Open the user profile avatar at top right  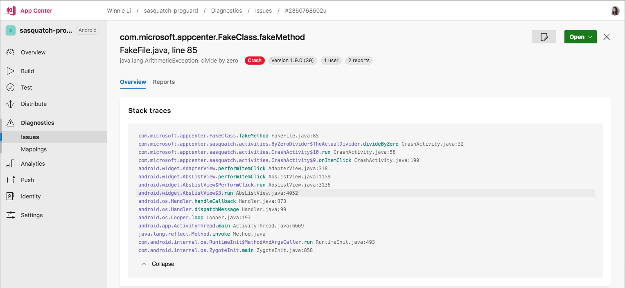(615, 11)
